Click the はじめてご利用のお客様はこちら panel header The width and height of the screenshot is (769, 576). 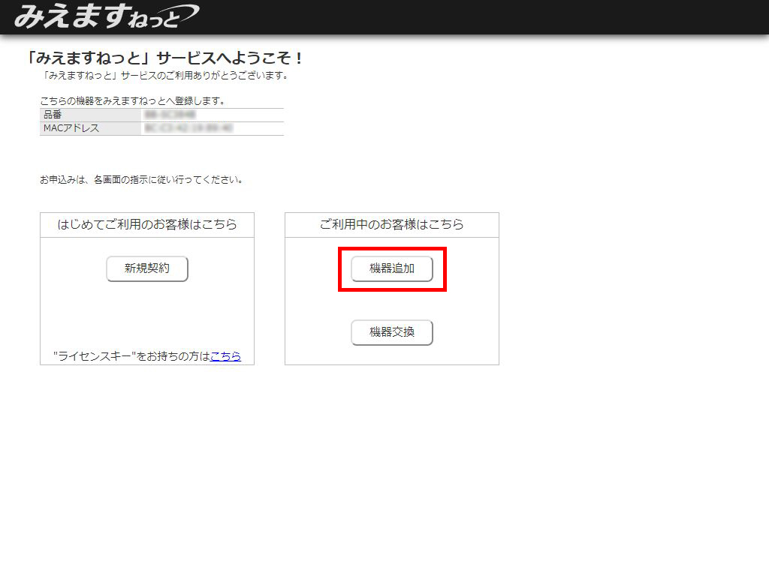coord(147,224)
